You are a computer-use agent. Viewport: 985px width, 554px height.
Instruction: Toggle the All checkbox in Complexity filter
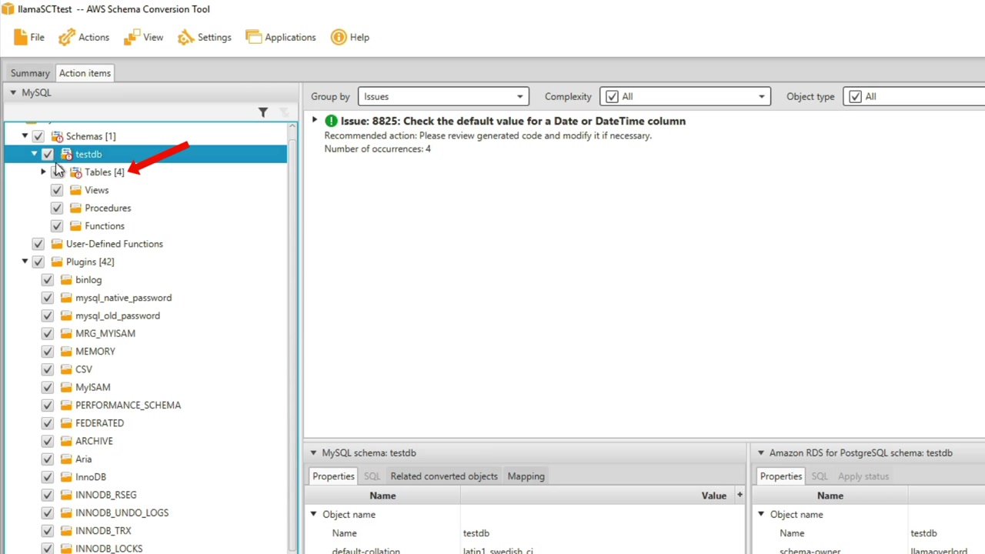[x=612, y=97]
